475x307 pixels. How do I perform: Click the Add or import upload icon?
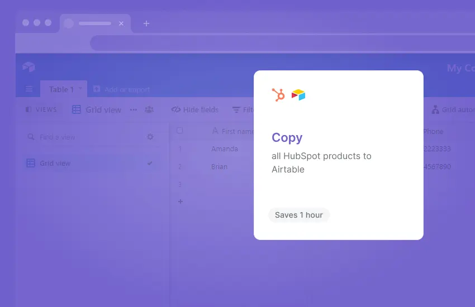[x=97, y=89]
